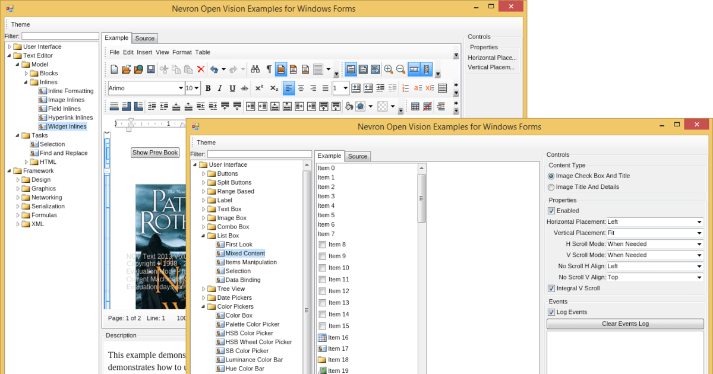
Task: Toggle the Log Events checkbox
Action: coord(551,312)
